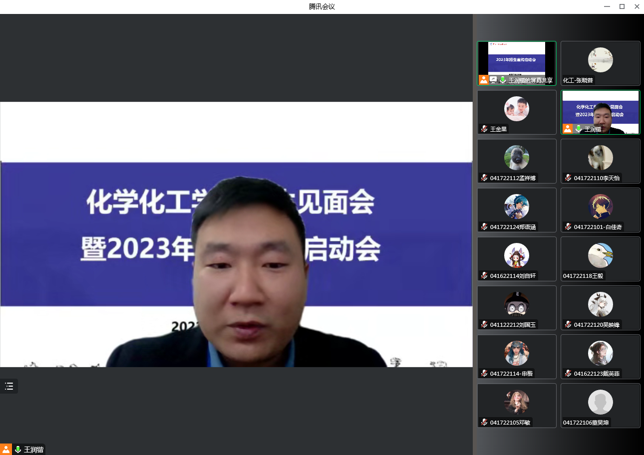Click orange host icon in bottom-left name bar

[6, 450]
